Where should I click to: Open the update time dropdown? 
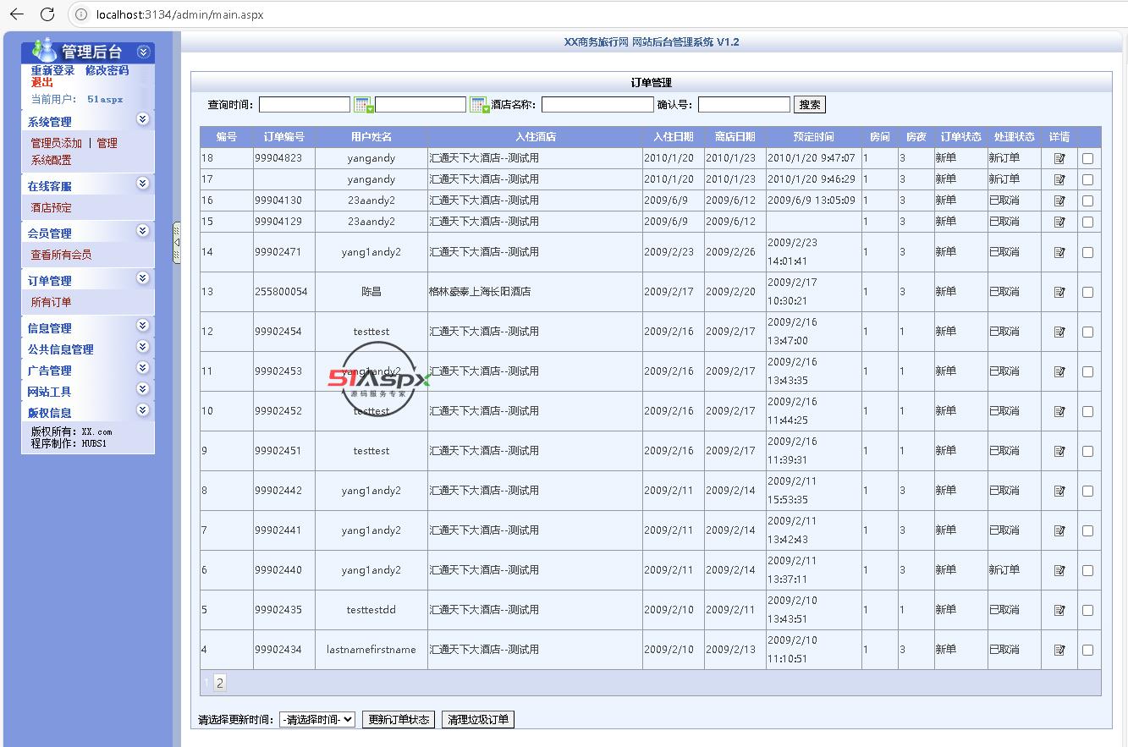(x=316, y=719)
